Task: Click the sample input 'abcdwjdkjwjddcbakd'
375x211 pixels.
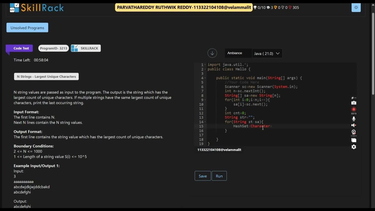Action: [x=32, y=187]
